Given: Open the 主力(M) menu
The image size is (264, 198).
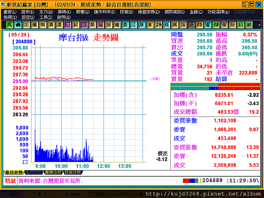Looking at the screenshot, I should coord(46,12).
